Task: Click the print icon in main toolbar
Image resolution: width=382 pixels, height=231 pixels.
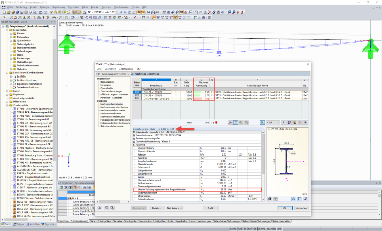Action: click(31, 12)
